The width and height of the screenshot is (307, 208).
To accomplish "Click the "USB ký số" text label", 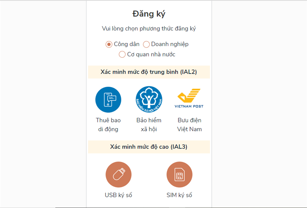I will [118, 195].
